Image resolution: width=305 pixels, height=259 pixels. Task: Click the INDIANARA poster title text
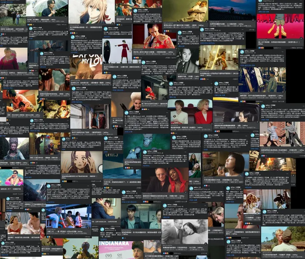pyautogui.click(x=114, y=243)
